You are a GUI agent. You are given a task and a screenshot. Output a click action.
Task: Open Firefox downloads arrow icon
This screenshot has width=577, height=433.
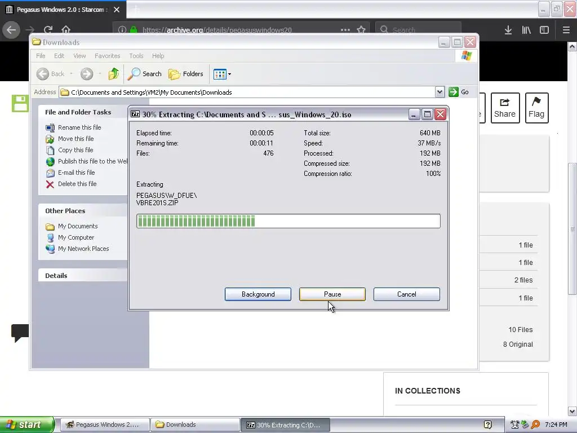[x=508, y=30]
